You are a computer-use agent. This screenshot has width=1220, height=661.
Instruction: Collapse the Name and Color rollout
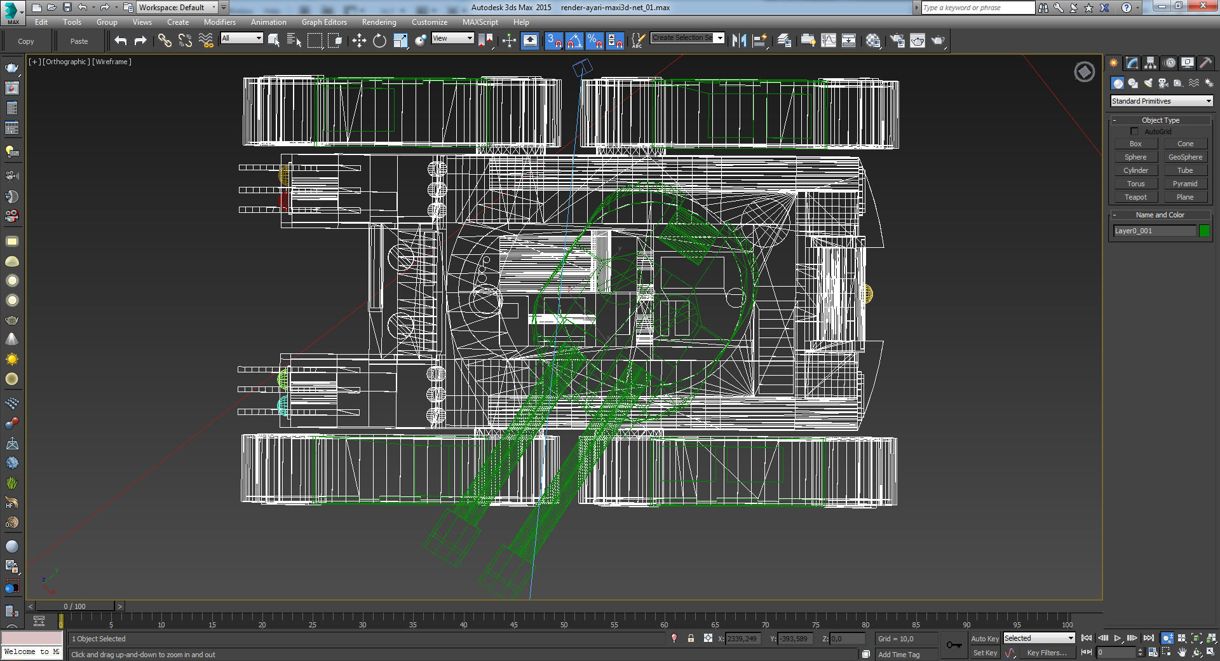coord(1160,215)
